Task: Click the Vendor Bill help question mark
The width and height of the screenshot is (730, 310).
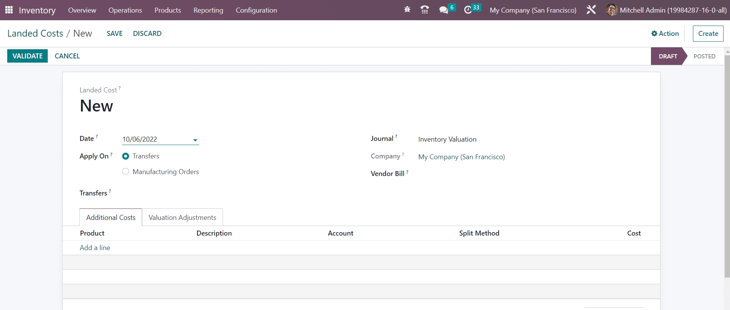Action: pos(407,172)
